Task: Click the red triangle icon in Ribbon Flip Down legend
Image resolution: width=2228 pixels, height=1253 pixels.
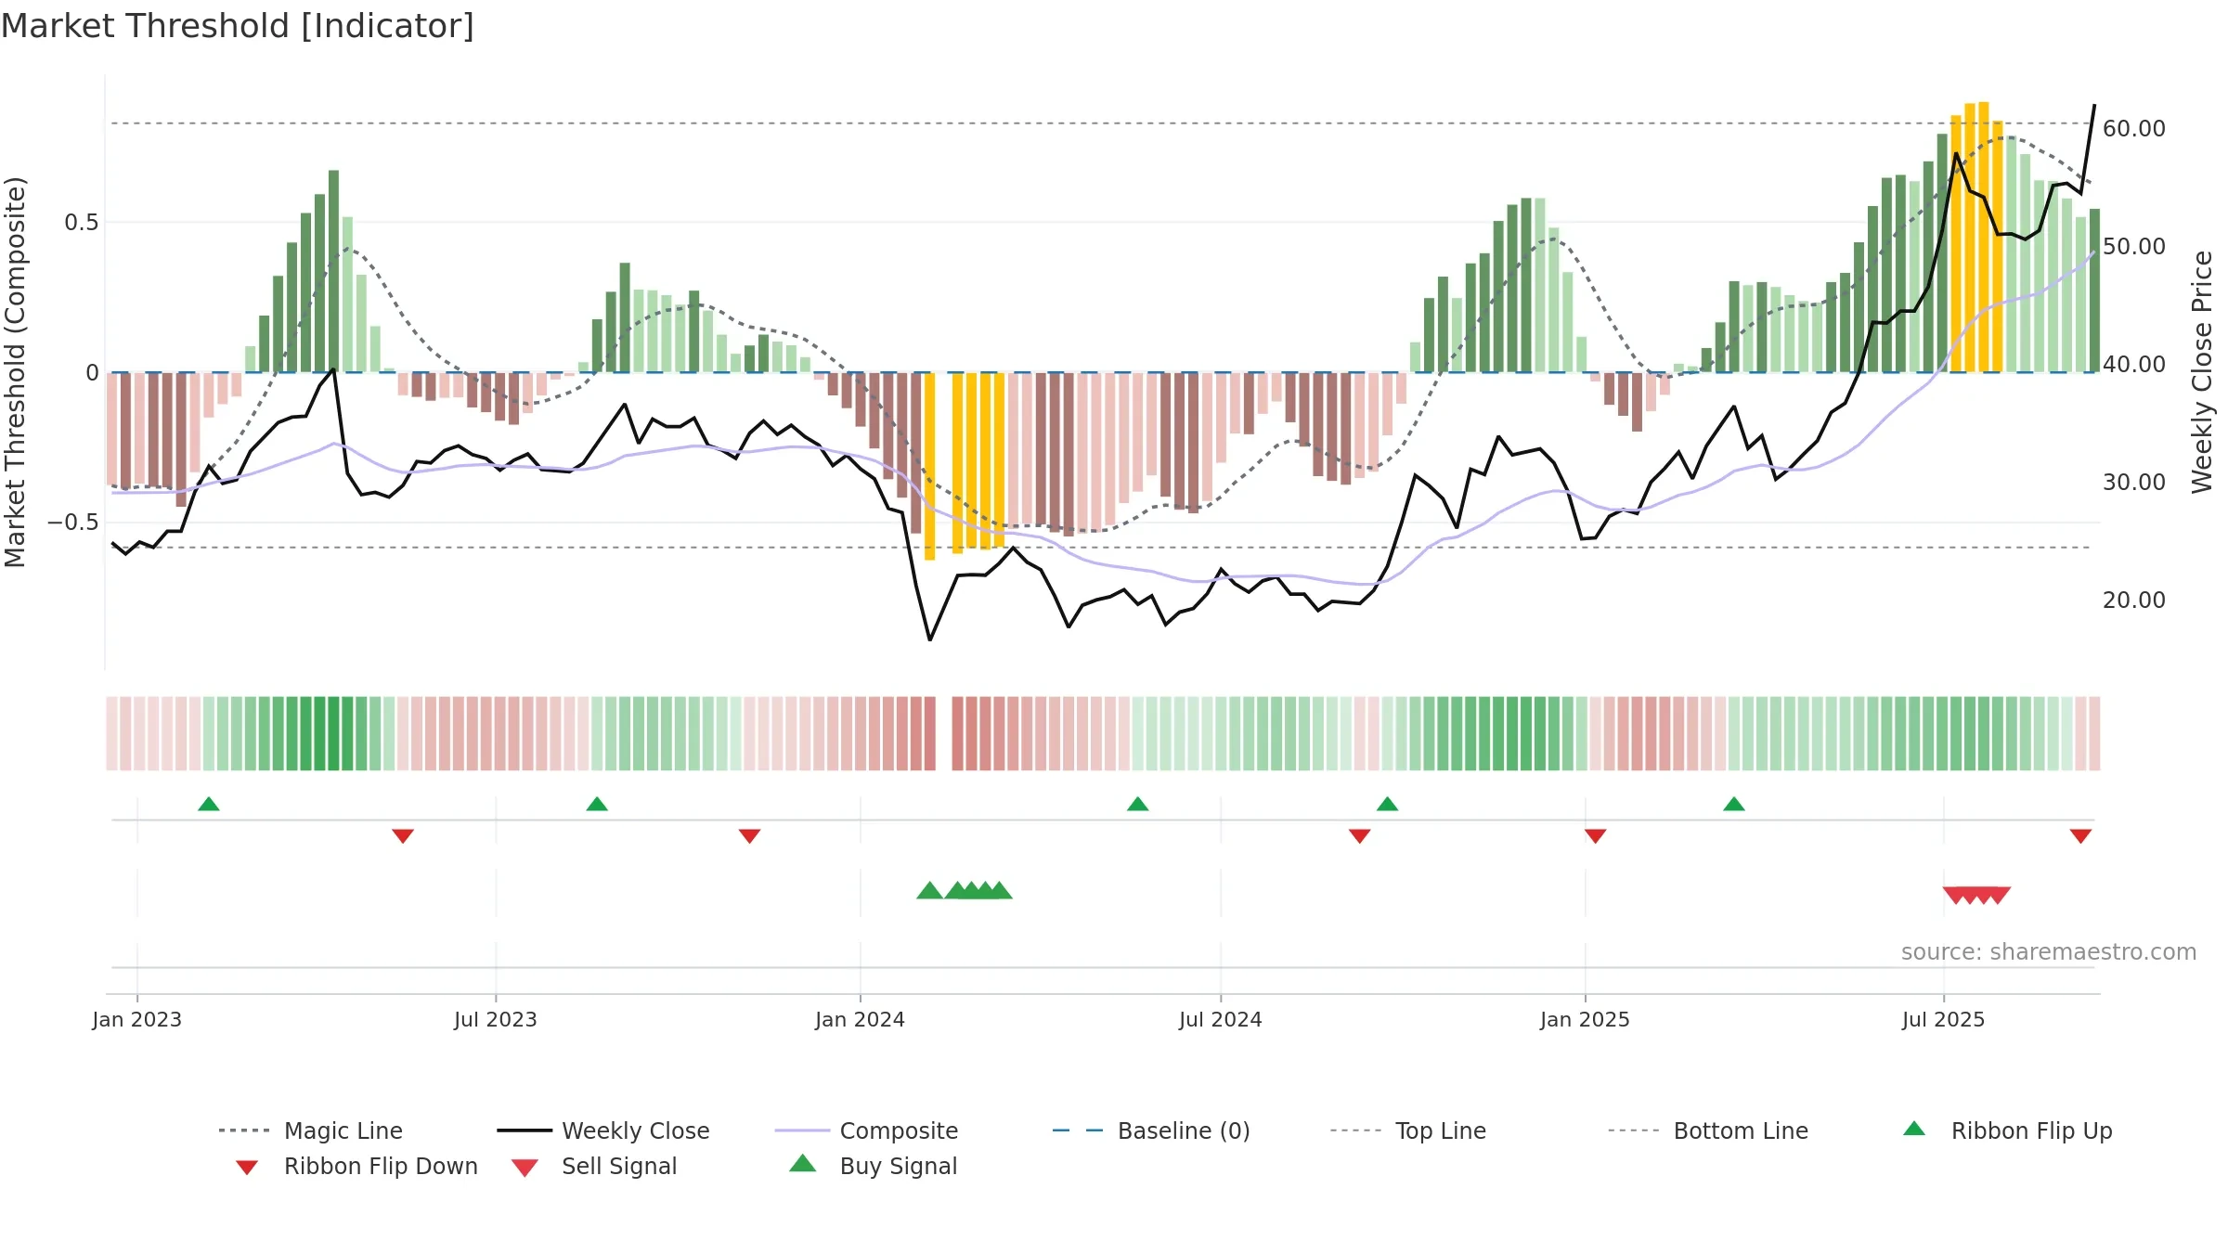Action: [x=247, y=1167]
